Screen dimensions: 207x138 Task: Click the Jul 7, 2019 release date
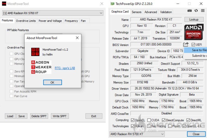tap(140, 38)
